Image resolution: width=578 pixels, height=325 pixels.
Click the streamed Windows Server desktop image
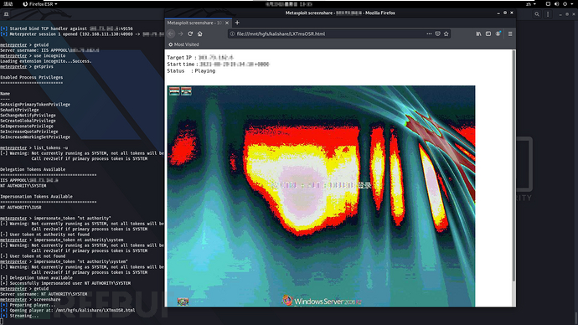(321, 196)
